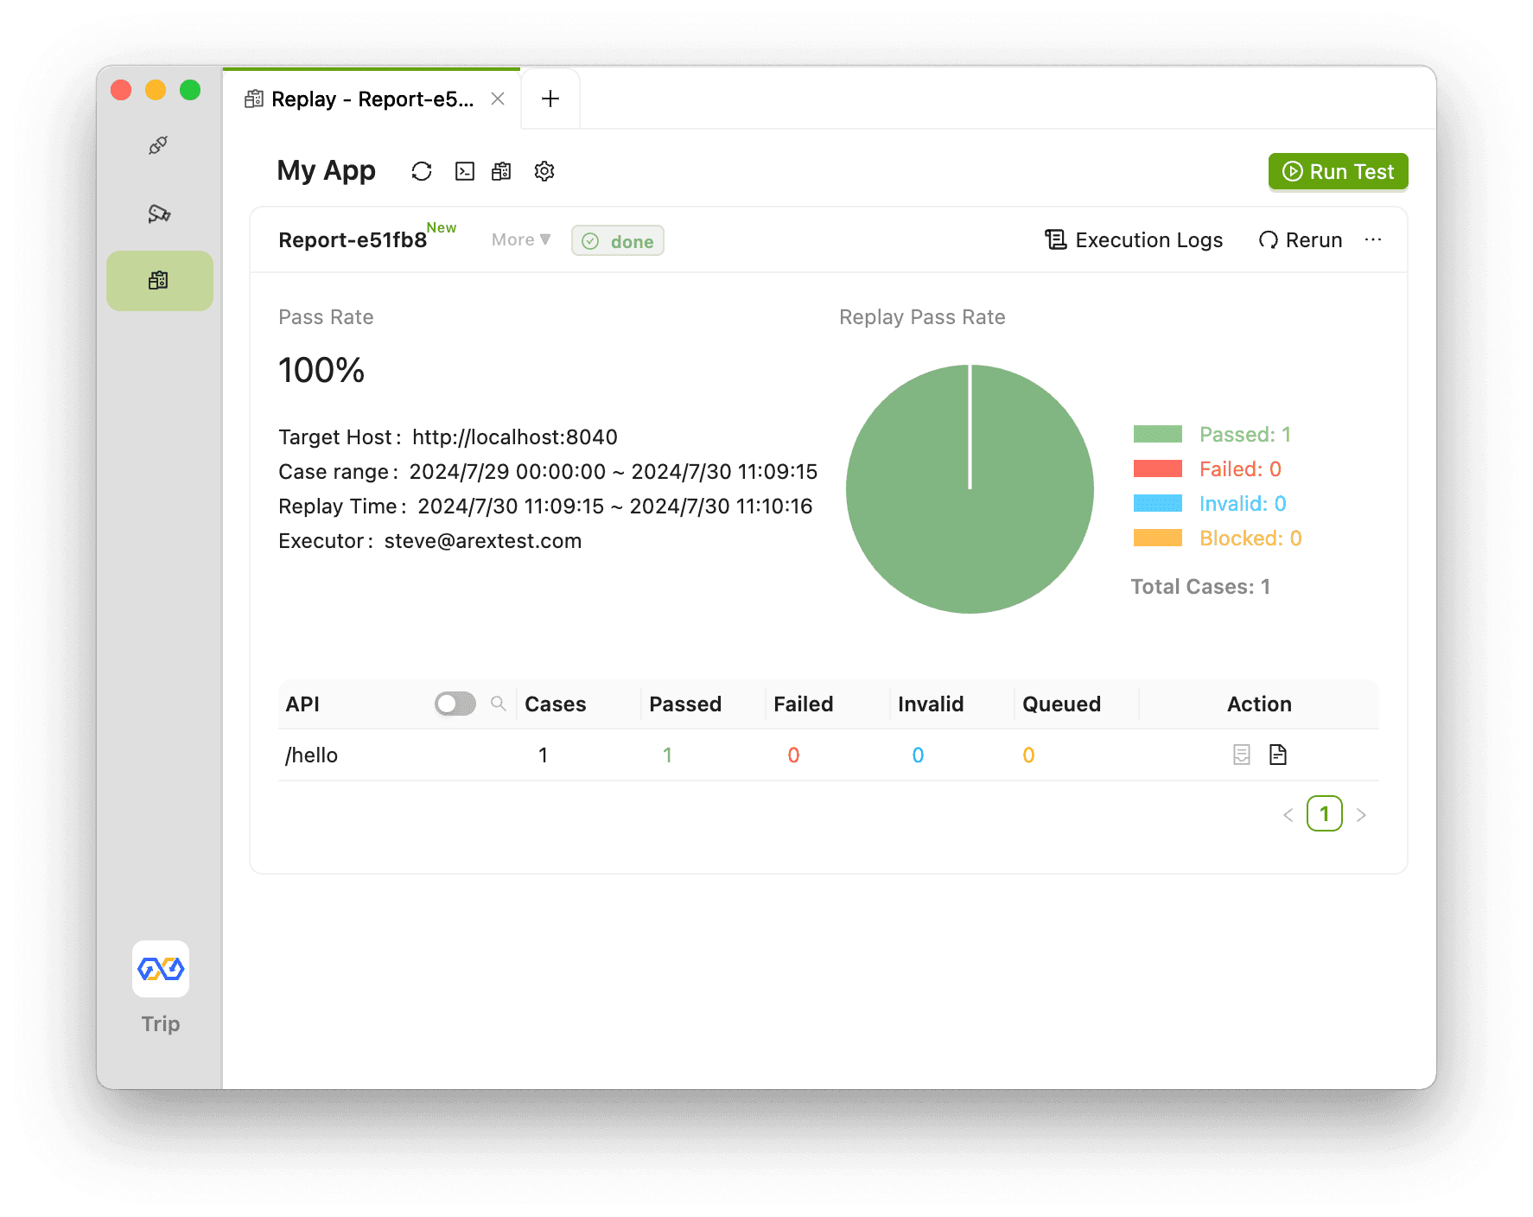The height and width of the screenshot is (1217, 1533).
Task: Click the green Passed legend swatch
Action: 1157,434
